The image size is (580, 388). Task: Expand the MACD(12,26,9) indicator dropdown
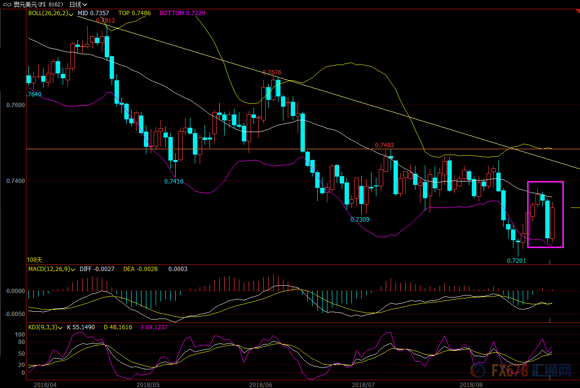52,269
